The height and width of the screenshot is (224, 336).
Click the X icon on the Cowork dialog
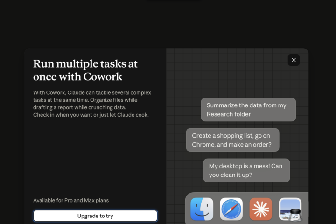[294, 60]
